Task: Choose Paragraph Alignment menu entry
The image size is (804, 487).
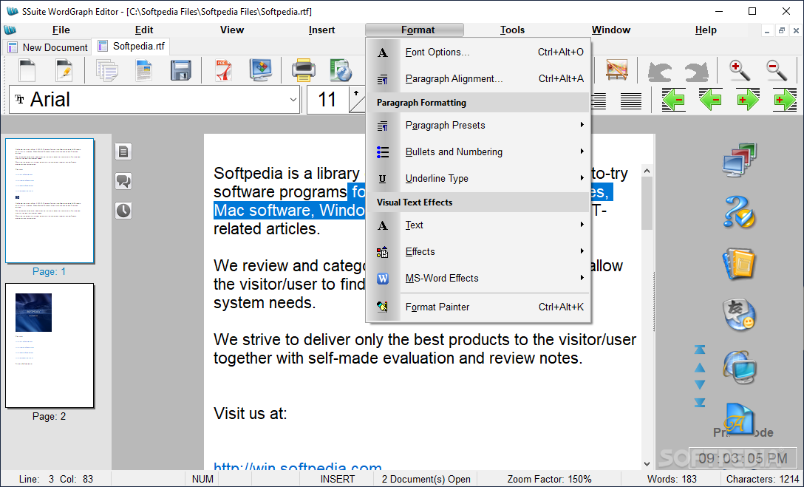Action: [478, 79]
